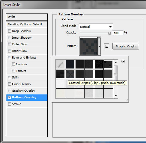Check the Contour option
This screenshot has height=143, width=146.
[13, 64]
